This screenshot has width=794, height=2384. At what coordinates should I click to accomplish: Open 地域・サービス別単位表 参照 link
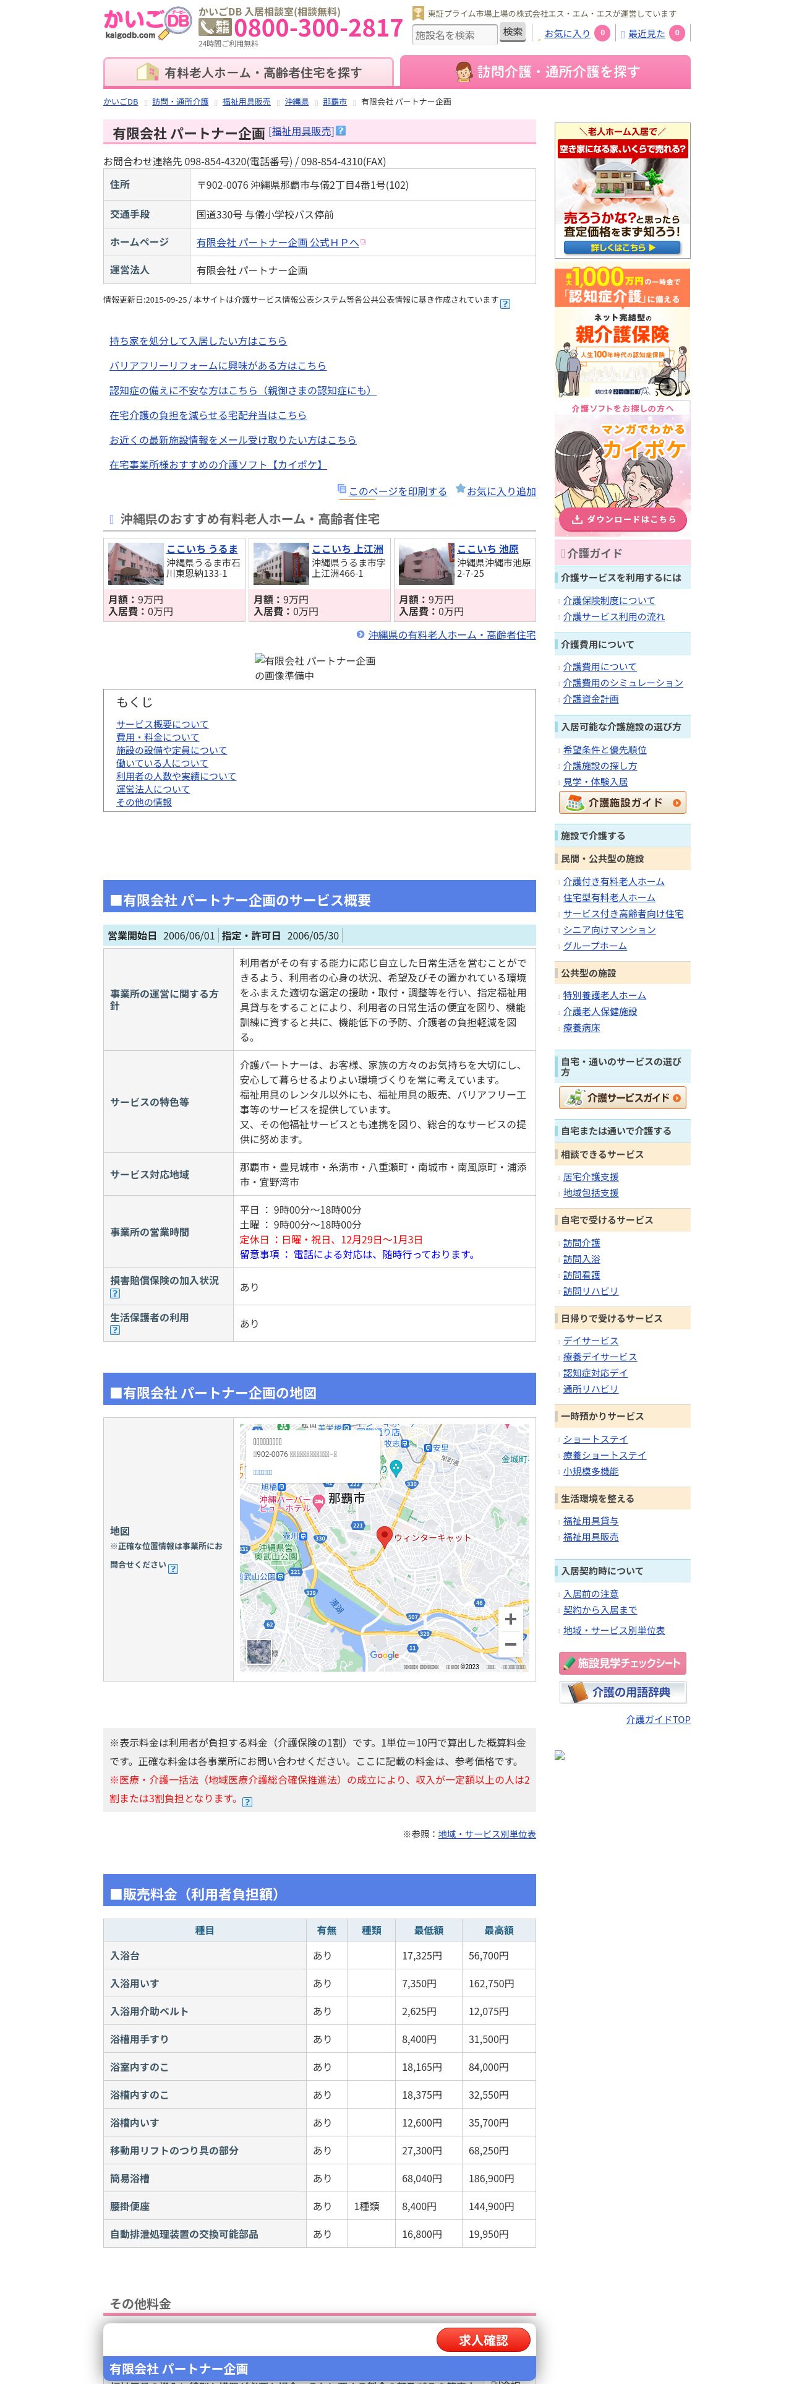pyautogui.click(x=487, y=1834)
